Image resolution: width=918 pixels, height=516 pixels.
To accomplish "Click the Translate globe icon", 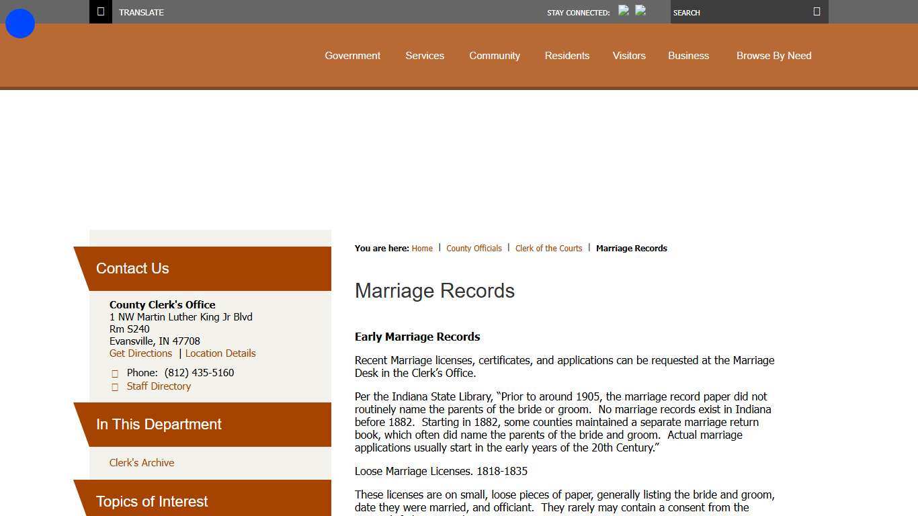I will click(x=100, y=11).
